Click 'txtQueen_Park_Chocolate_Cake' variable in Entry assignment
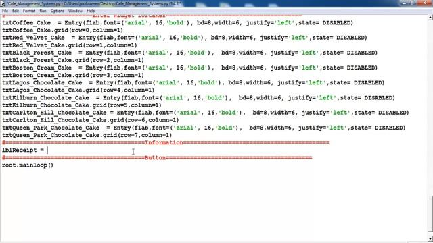 click(51, 128)
